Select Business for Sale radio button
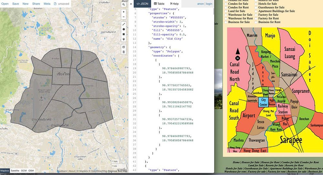The image size is (323, 175). (x=226, y=22)
